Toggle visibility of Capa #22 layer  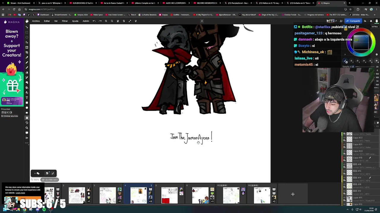(344, 138)
